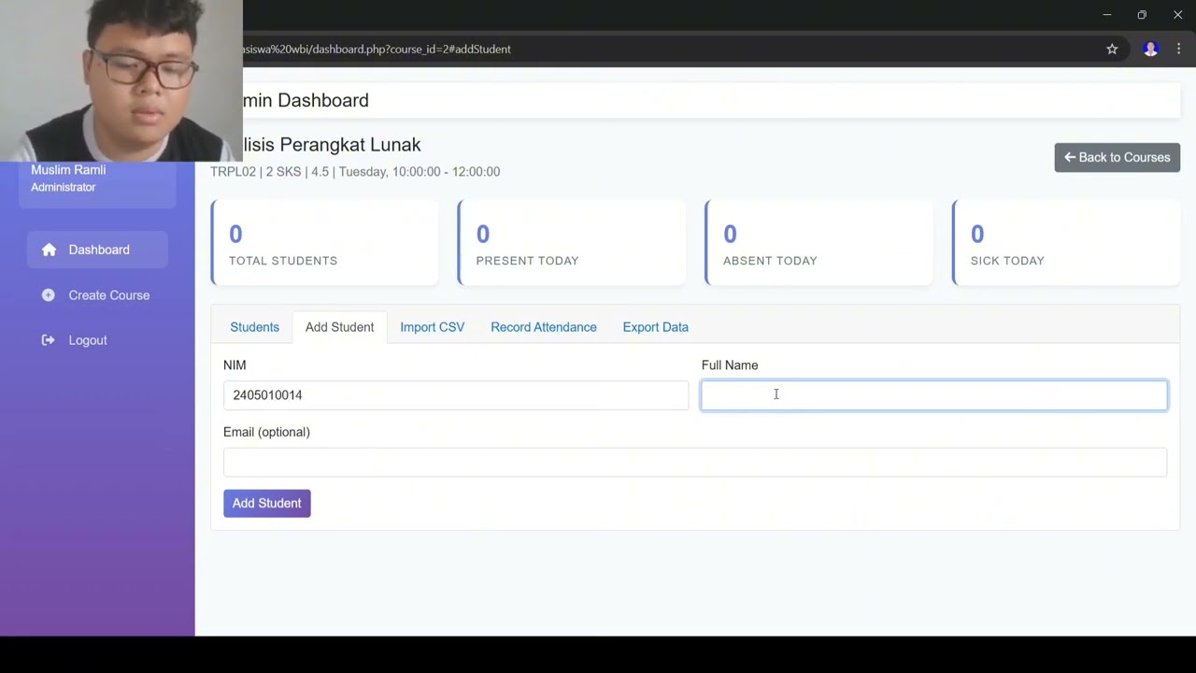Click the Email (optional) input field

click(x=695, y=462)
